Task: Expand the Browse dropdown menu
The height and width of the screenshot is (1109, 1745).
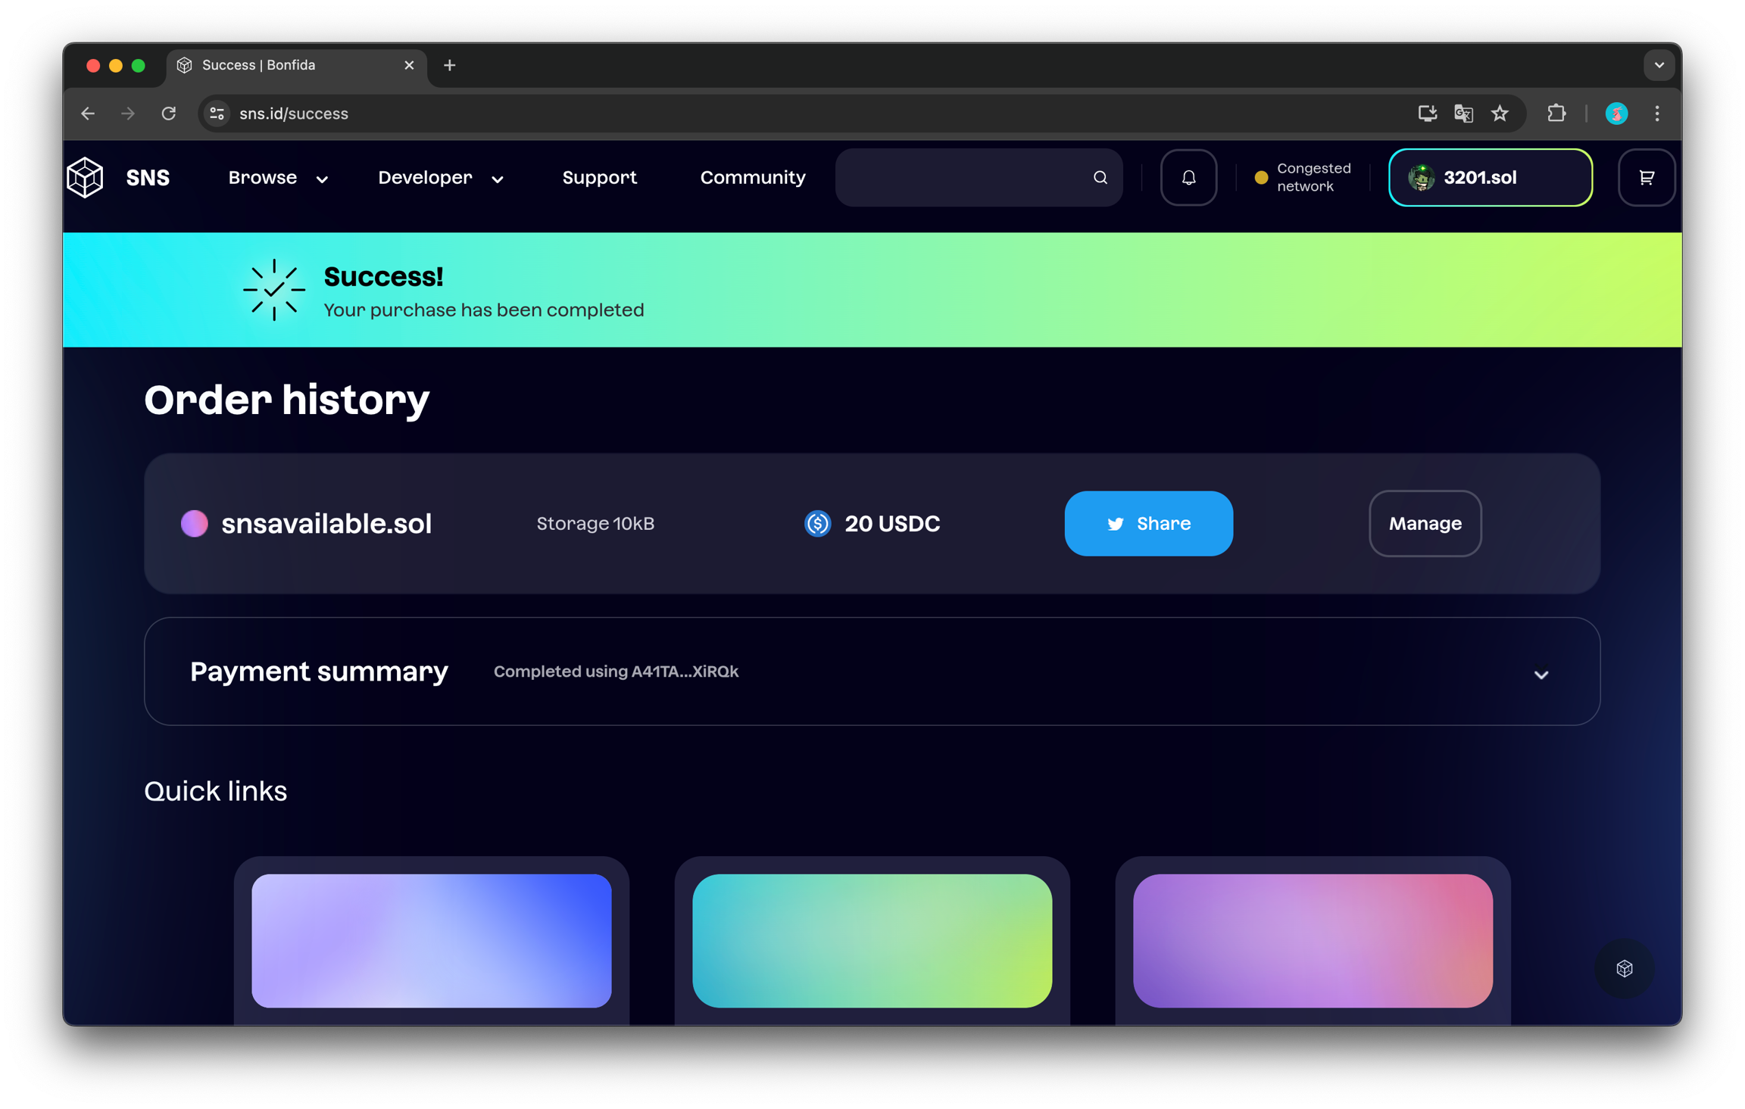Action: tap(278, 178)
